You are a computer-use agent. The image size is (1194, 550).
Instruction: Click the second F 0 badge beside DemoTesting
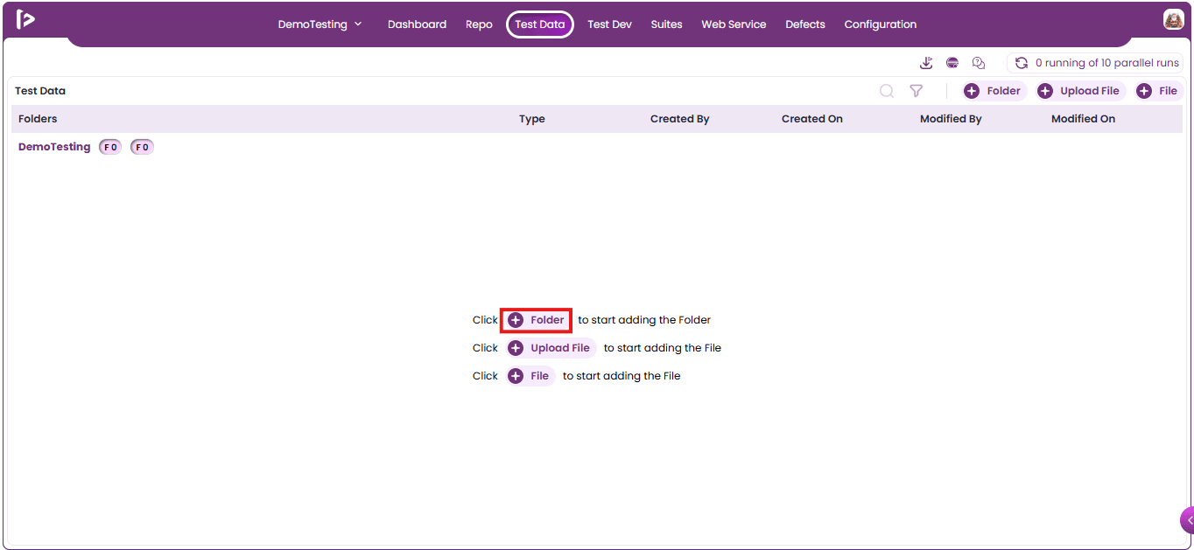tap(142, 147)
